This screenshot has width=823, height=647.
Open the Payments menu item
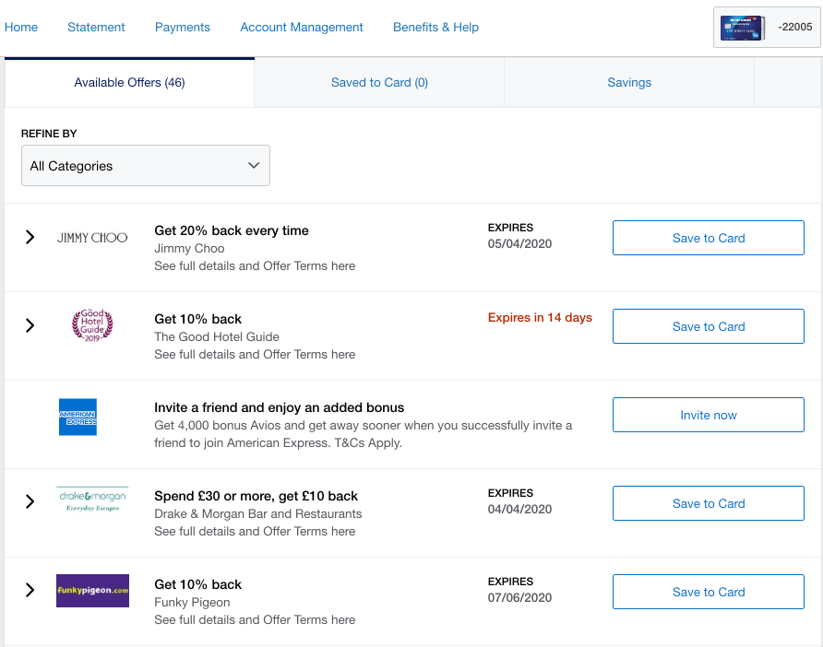[x=182, y=28]
